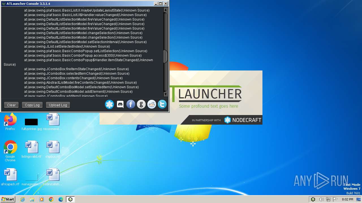Screen dimensions: 362x203
Task: Select the listingsvalid.rtf desktop file
Action: pos(31,149)
